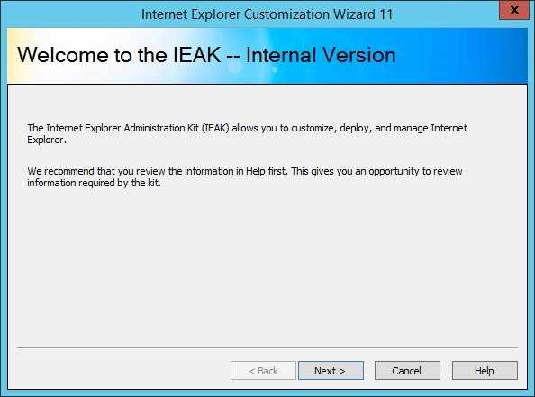535x397 pixels.
Task: Click "(IEAK)" in the first paragraph
Action: point(215,128)
